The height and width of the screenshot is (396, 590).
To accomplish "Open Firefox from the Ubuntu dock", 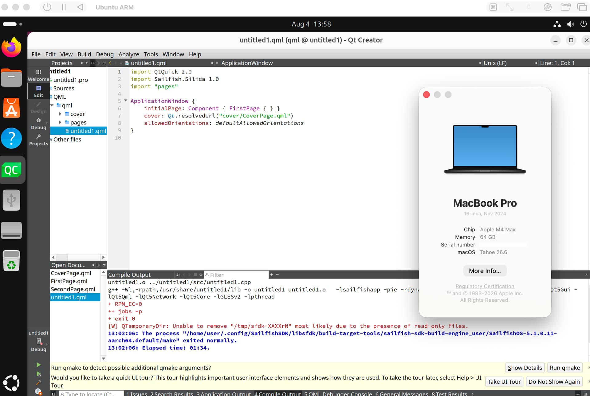I will tap(12, 47).
